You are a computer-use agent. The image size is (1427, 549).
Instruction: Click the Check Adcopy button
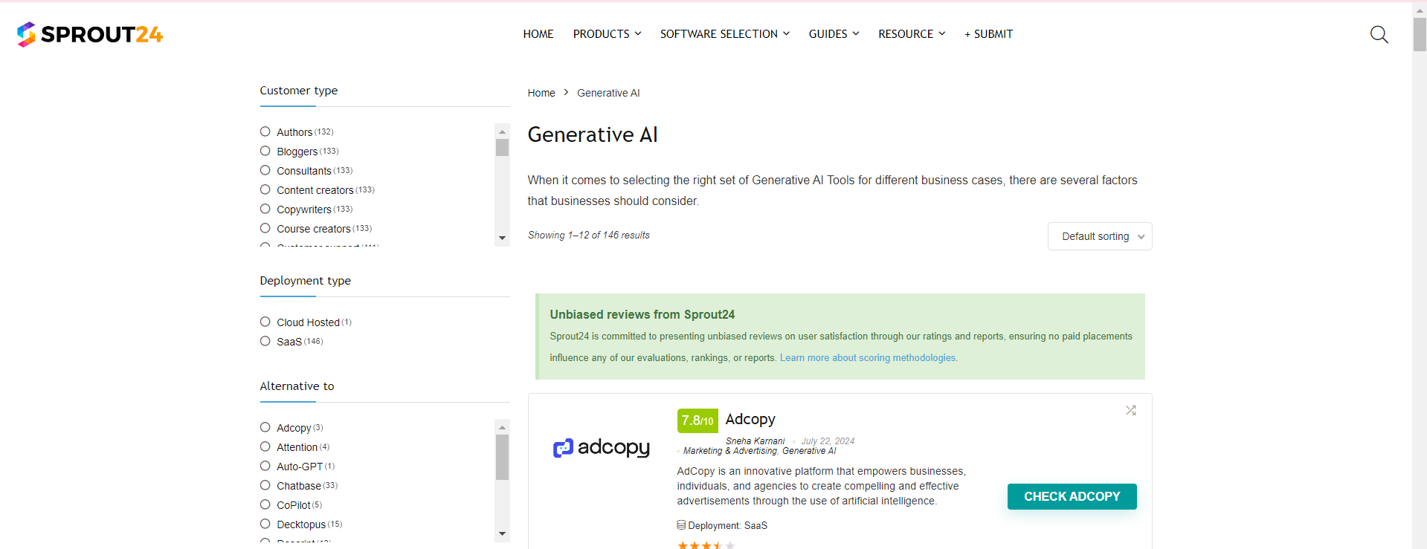[1072, 496]
